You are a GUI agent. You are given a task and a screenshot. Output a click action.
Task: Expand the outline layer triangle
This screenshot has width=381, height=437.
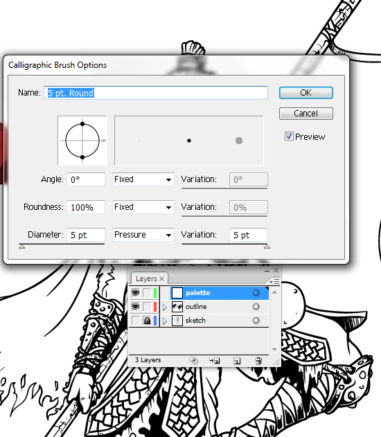[165, 307]
